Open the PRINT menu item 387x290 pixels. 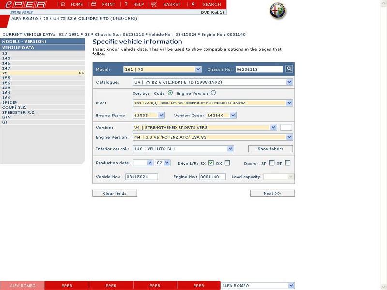tap(108, 4)
